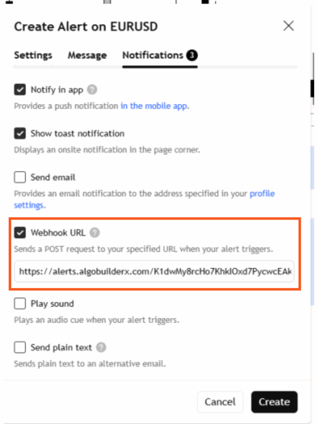Open the 'in the mobile app' link
This screenshot has width=318, height=424.
(154, 106)
